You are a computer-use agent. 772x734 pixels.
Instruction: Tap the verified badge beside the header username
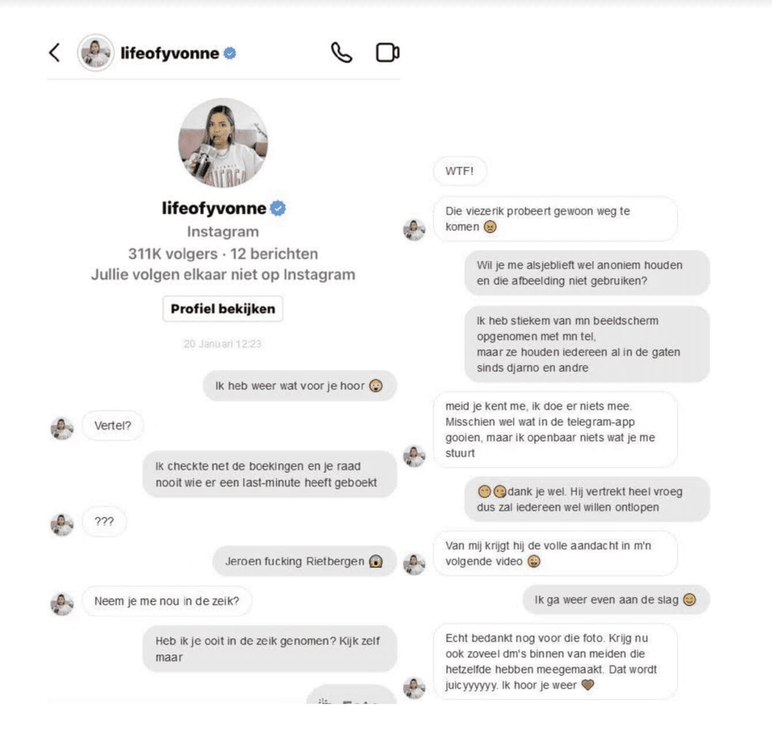(x=230, y=53)
